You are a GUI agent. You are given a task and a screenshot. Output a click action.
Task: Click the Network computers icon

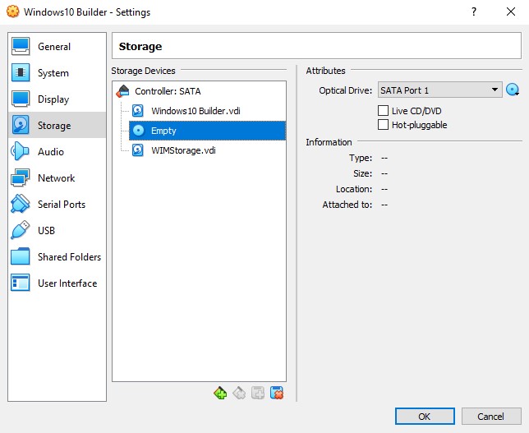tap(21, 177)
